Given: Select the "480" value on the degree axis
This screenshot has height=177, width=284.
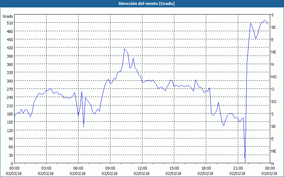Looking at the screenshot, I should pyautogui.click(x=10, y=32).
